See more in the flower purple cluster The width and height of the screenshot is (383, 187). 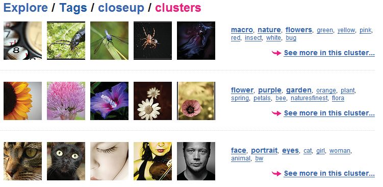[329, 113]
